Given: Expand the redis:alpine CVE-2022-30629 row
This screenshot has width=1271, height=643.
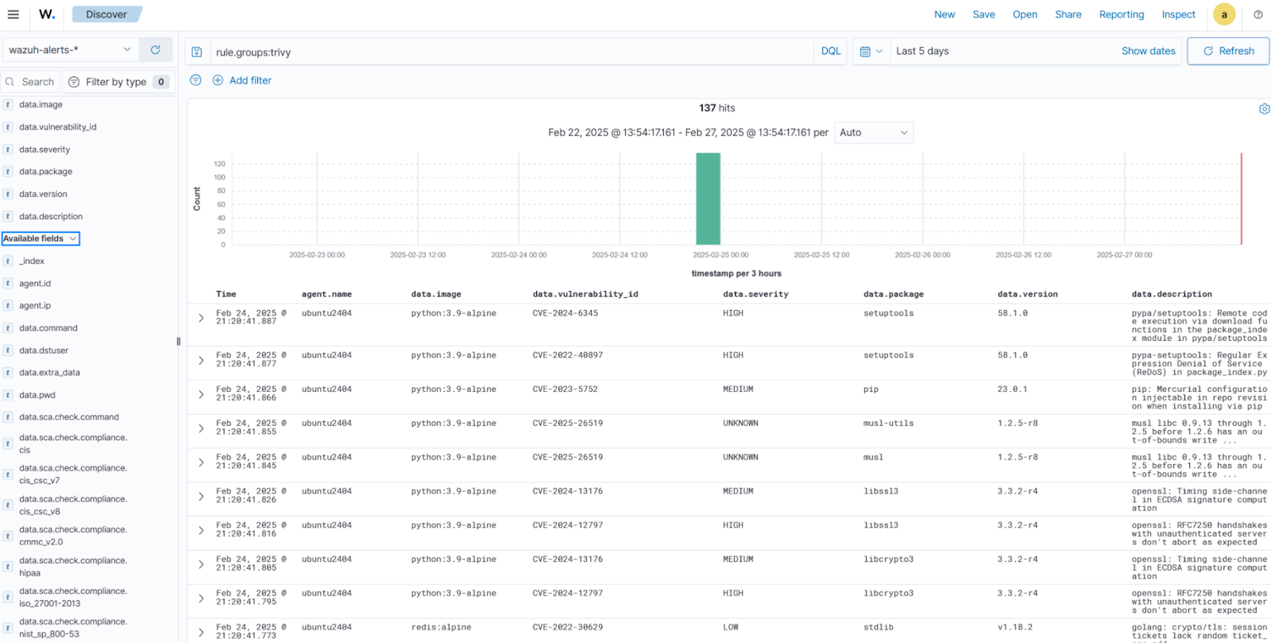Looking at the screenshot, I should click(201, 633).
